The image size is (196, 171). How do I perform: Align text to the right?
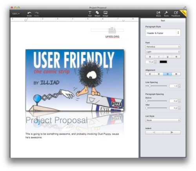(167, 74)
